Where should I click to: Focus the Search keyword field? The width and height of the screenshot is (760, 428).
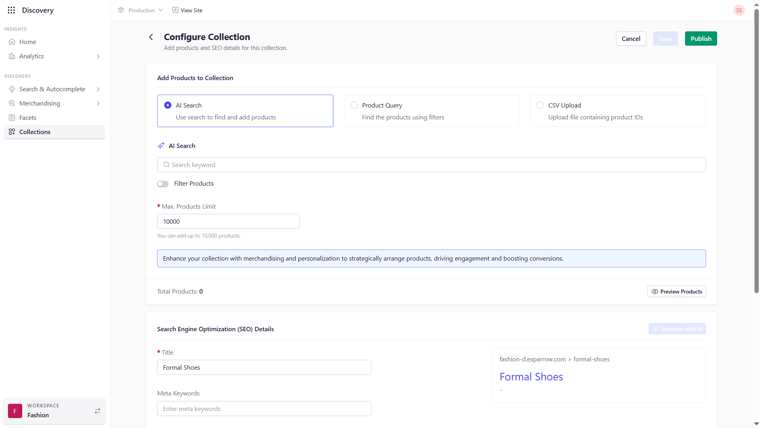[x=431, y=165]
